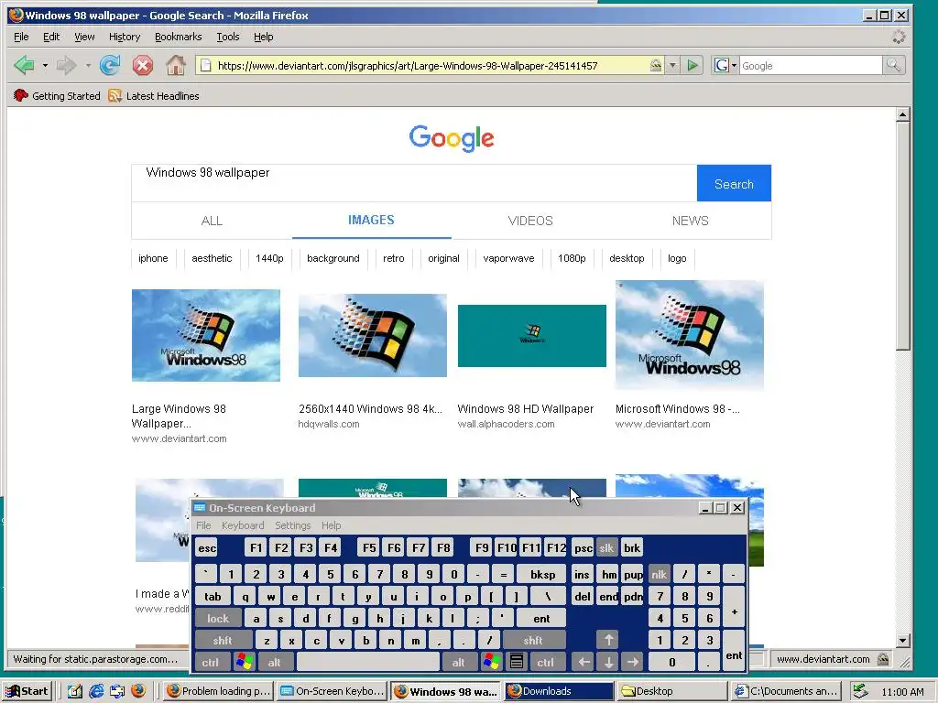The height and width of the screenshot is (703, 938).
Task: Toggle the left ctrl key
Action: (x=210, y=662)
